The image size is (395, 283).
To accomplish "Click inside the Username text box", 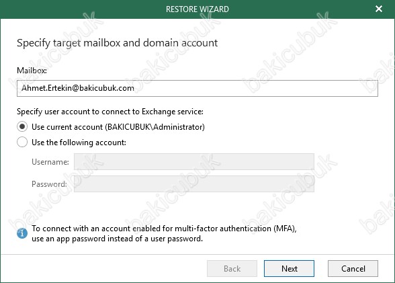I will pyautogui.click(x=194, y=161).
